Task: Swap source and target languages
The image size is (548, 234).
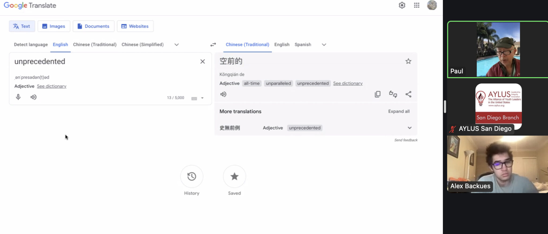Action: coord(213,45)
